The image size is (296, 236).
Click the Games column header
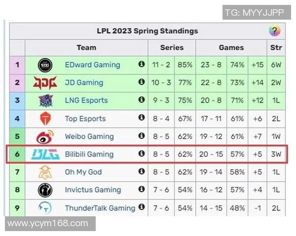pos(231,48)
